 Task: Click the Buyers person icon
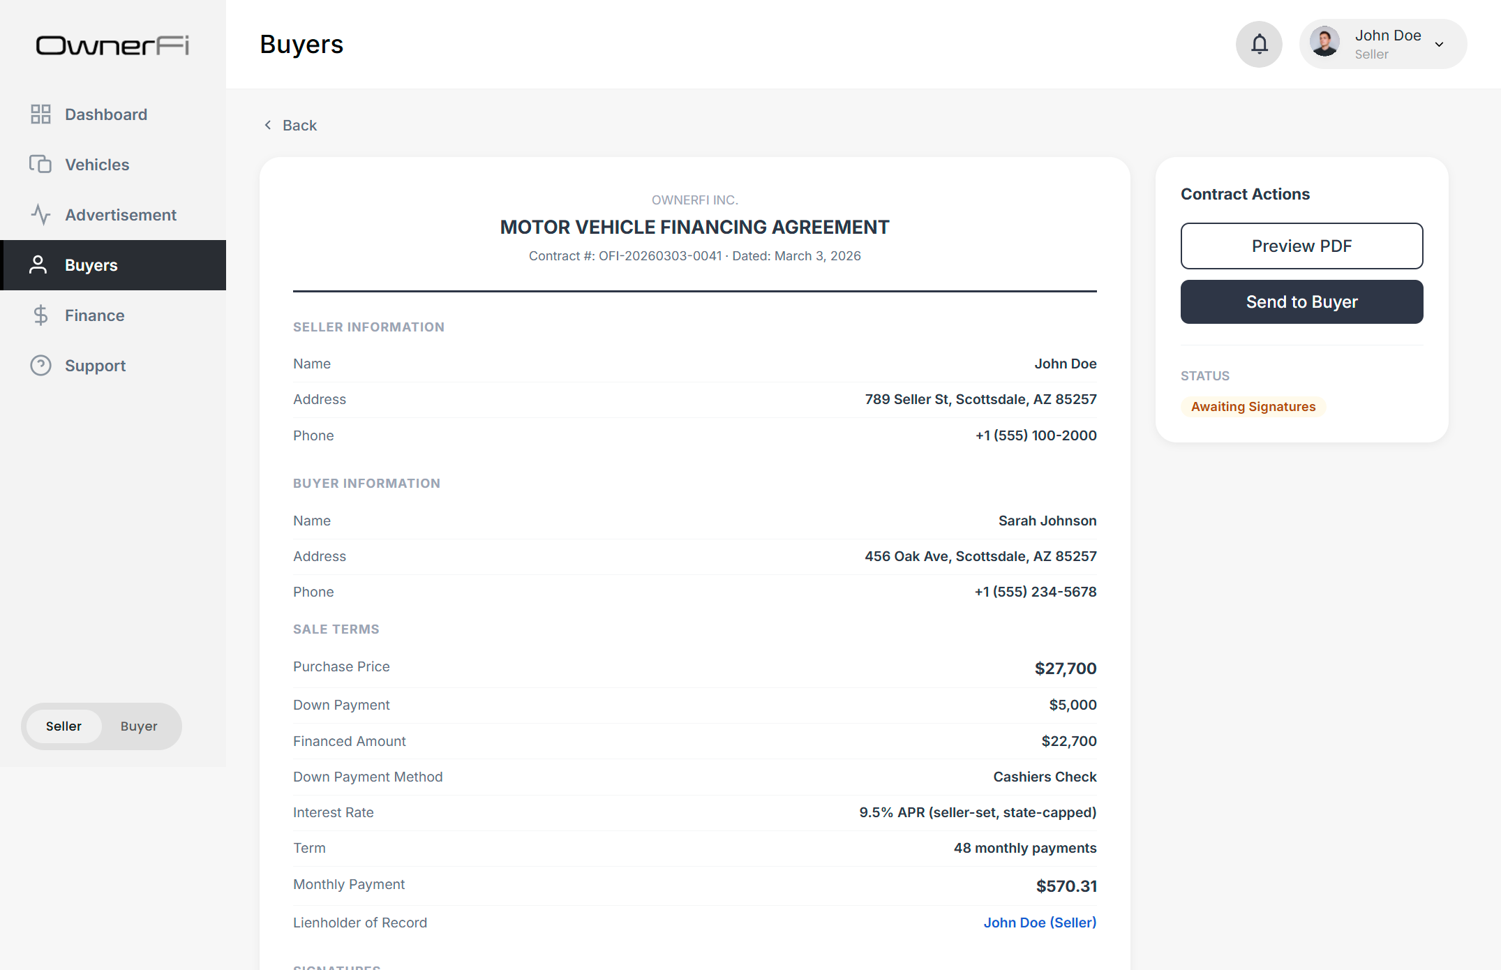(38, 265)
